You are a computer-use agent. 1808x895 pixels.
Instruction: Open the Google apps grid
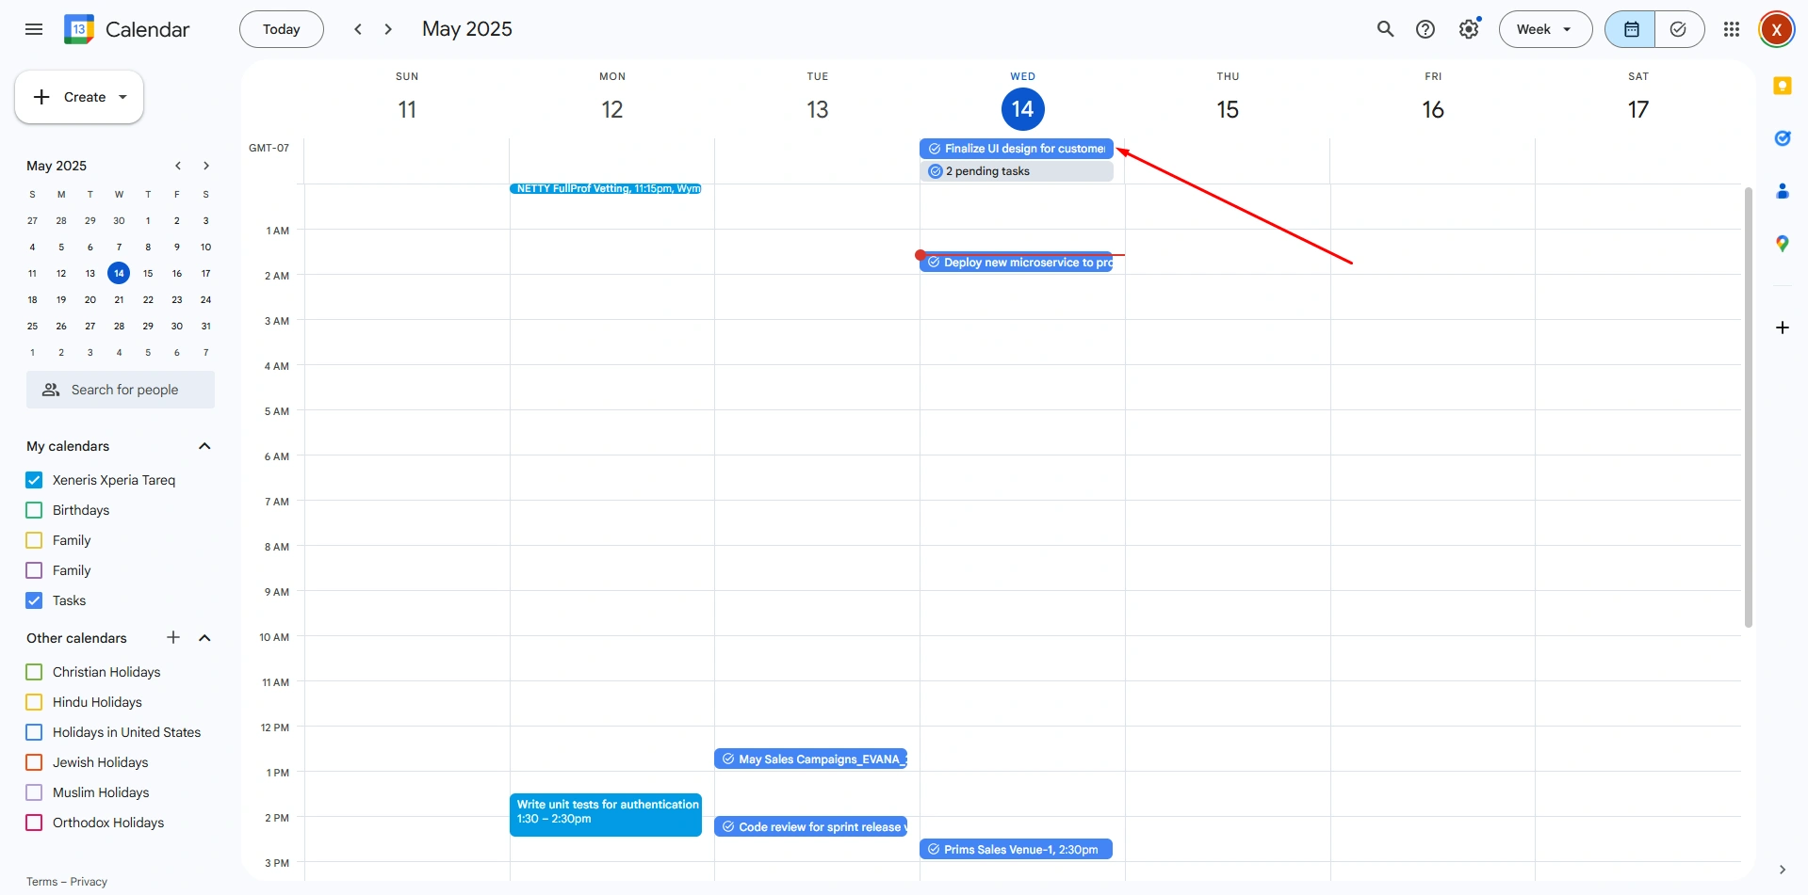1731,29
